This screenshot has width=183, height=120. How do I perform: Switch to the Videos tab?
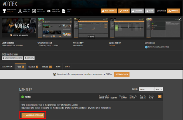pyautogui.click(x=47, y=67)
